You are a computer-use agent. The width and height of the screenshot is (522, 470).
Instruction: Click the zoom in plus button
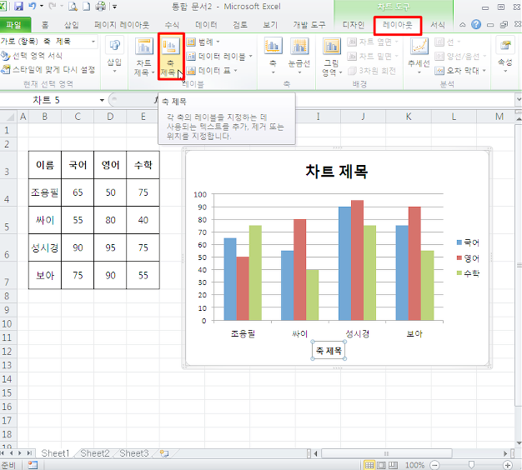pos(507,465)
